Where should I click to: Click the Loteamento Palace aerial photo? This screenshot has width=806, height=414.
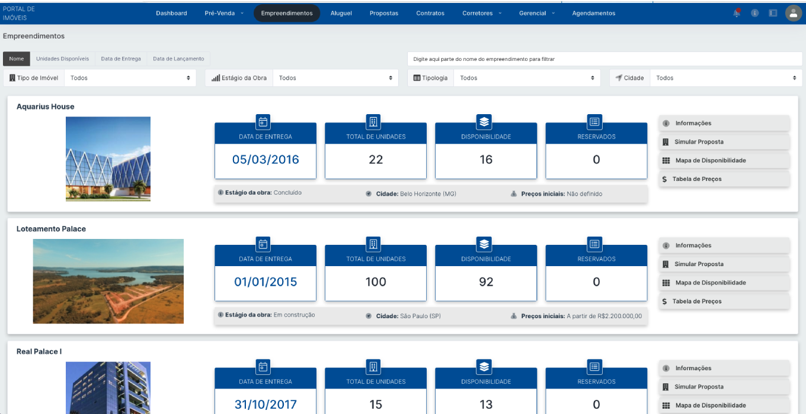(x=108, y=281)
